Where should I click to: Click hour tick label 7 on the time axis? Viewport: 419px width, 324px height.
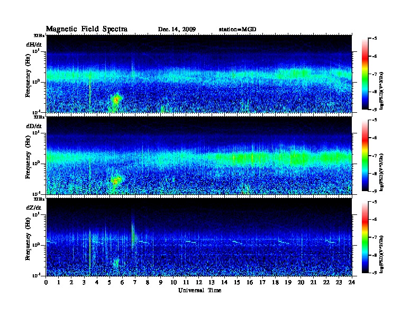pyautogui.click(x=135, y=282)
